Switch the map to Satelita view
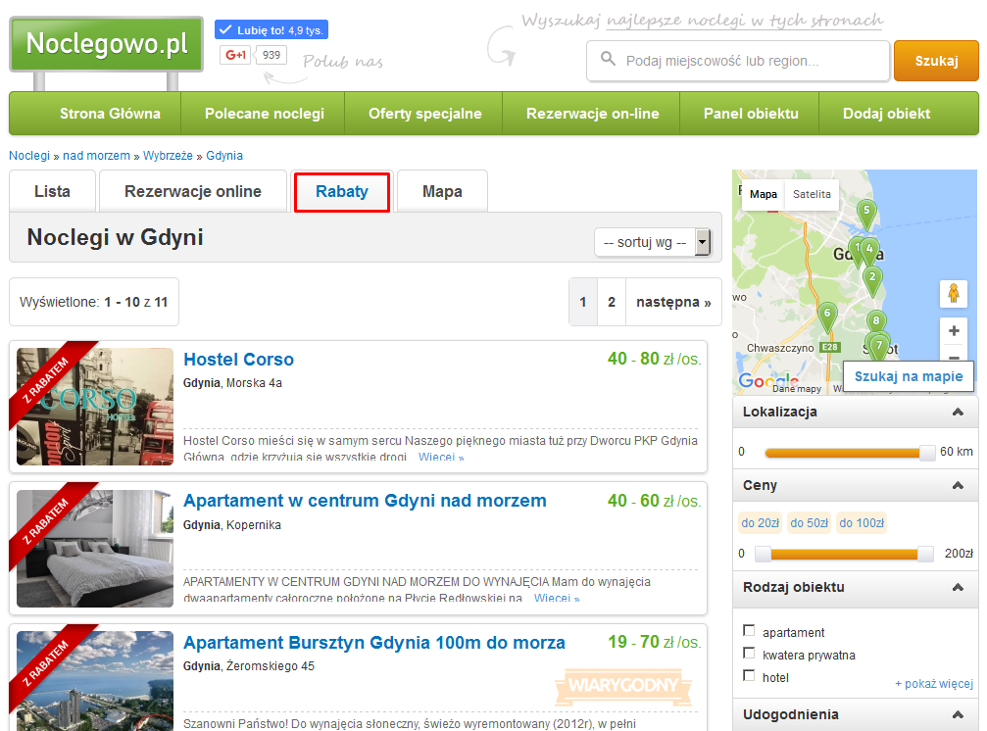 pos(812,194)
